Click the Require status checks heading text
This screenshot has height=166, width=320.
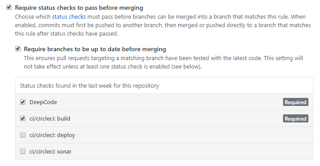pos(79,8)
